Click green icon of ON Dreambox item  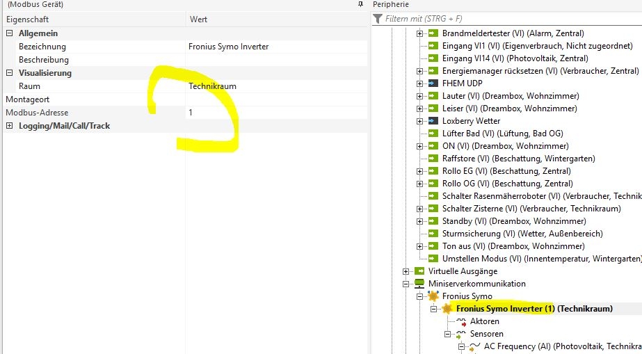(433, 145)
